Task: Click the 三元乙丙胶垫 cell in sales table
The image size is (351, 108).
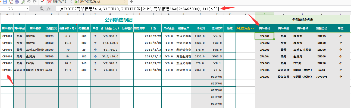Action: 35,50
